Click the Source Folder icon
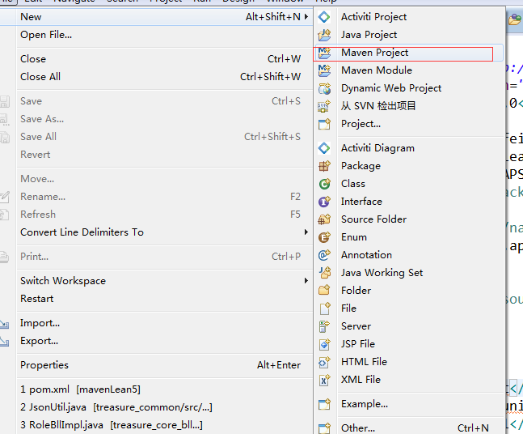The image size is (523, 434). tap(324, 219)
